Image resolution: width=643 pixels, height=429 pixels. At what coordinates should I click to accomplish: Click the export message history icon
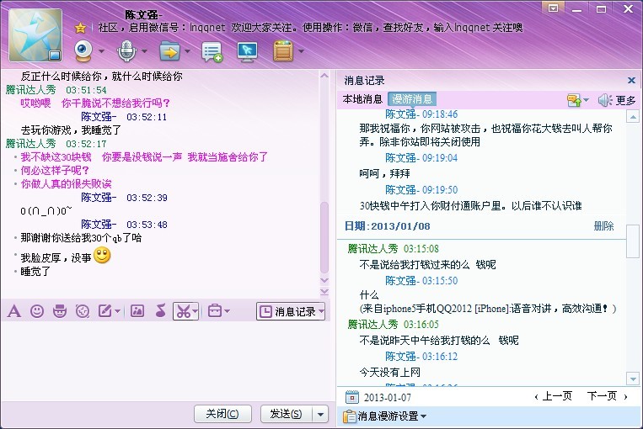[574, 100]
